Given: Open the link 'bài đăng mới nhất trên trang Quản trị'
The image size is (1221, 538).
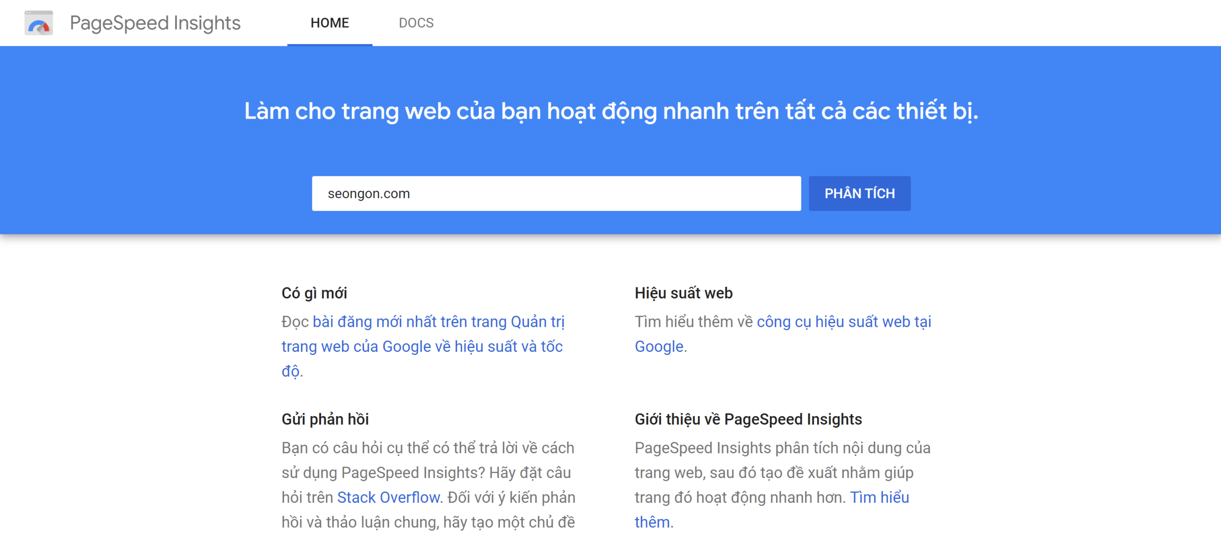Looking at the screenshot, I should click(438, 322).
